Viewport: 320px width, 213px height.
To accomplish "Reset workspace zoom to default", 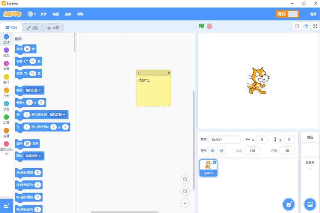I will [x=185, y=203].
